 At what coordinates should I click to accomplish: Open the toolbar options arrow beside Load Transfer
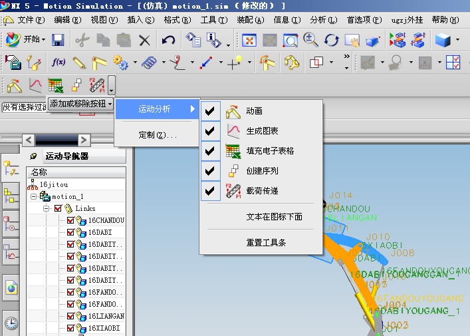pos(111,85)
